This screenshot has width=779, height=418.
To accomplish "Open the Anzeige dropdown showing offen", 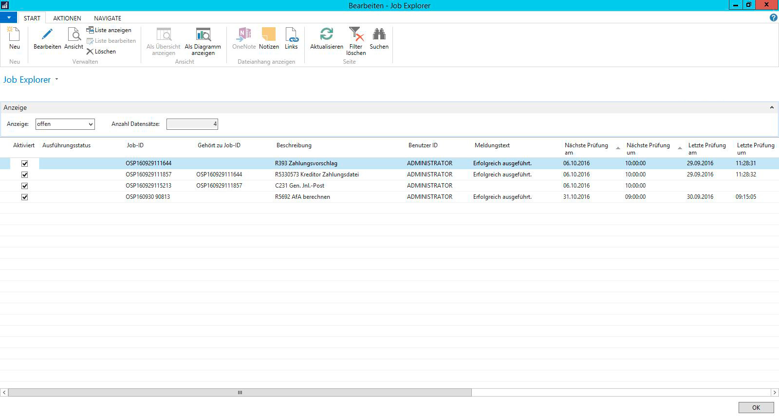I will 65,124.
